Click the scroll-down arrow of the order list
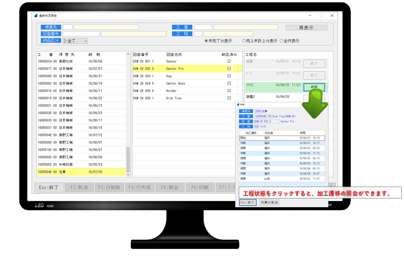 point(128,175)
